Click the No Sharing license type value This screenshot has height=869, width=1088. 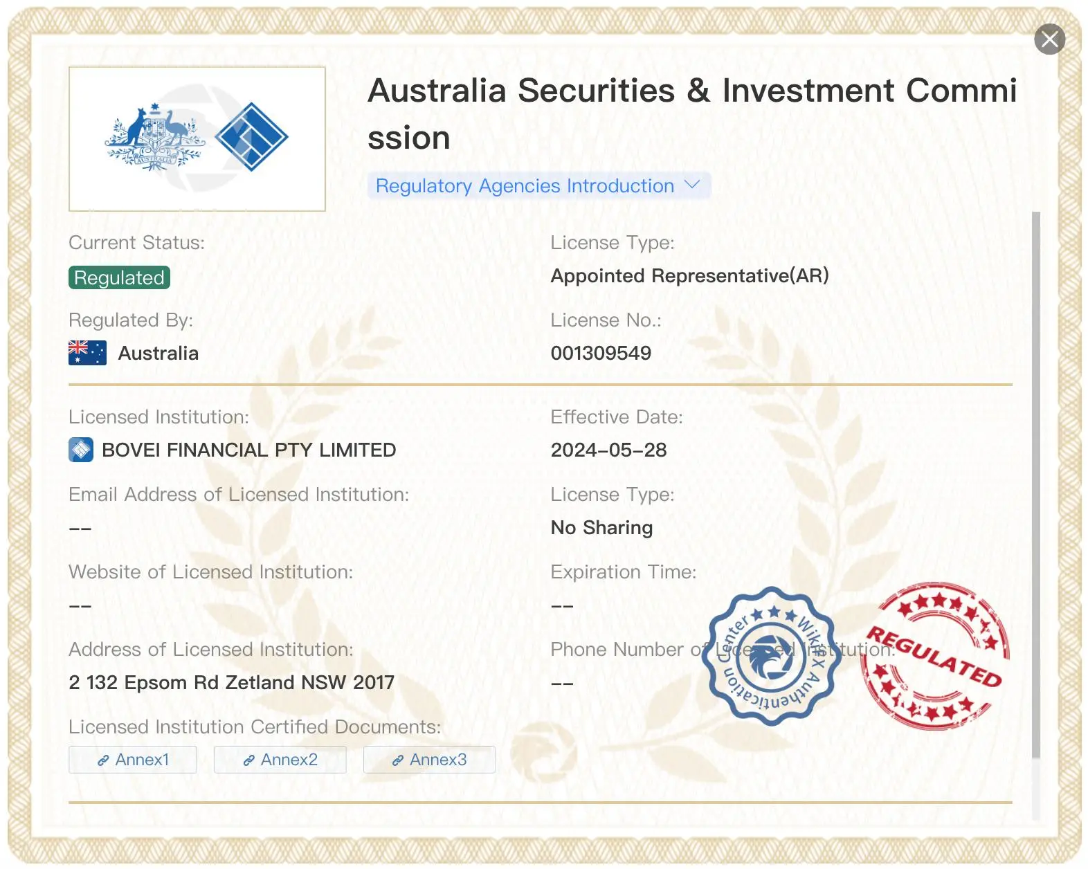pos(602,527)
